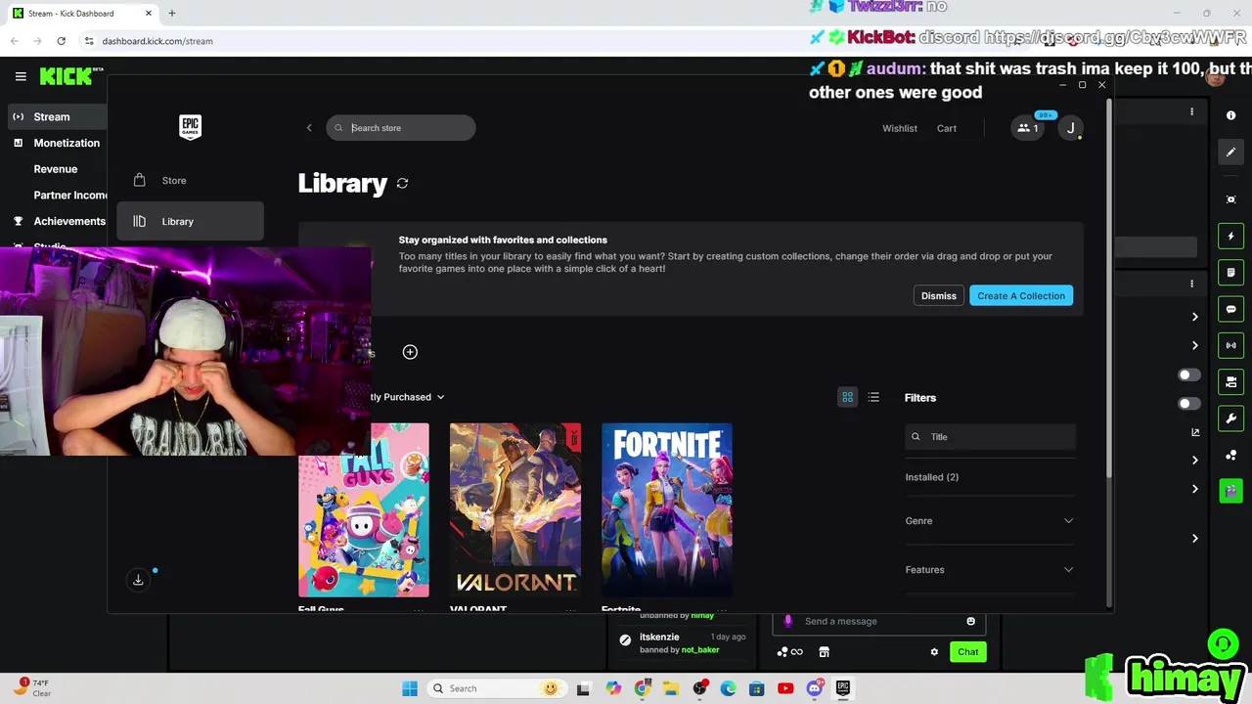
Task: Open the camera icon in Kick sidebar
Action: [1231, 381]
